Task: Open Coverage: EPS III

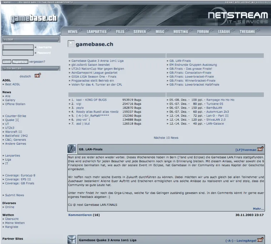Action: click(18, 179)
